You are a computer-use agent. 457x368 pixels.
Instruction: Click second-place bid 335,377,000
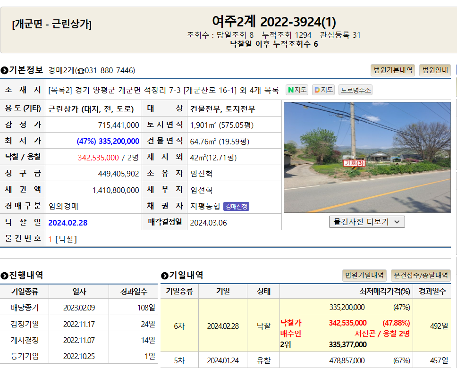pos(347,344)
